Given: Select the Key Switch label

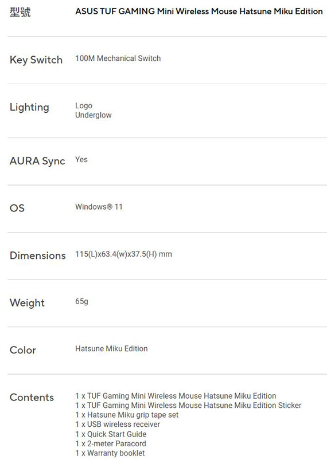Looking at the screenshot, I should [36, 60].
